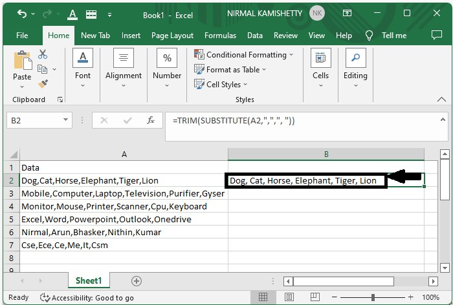
Task: Expand the Undo history dropdown arrow
Action: pos(33,14)
